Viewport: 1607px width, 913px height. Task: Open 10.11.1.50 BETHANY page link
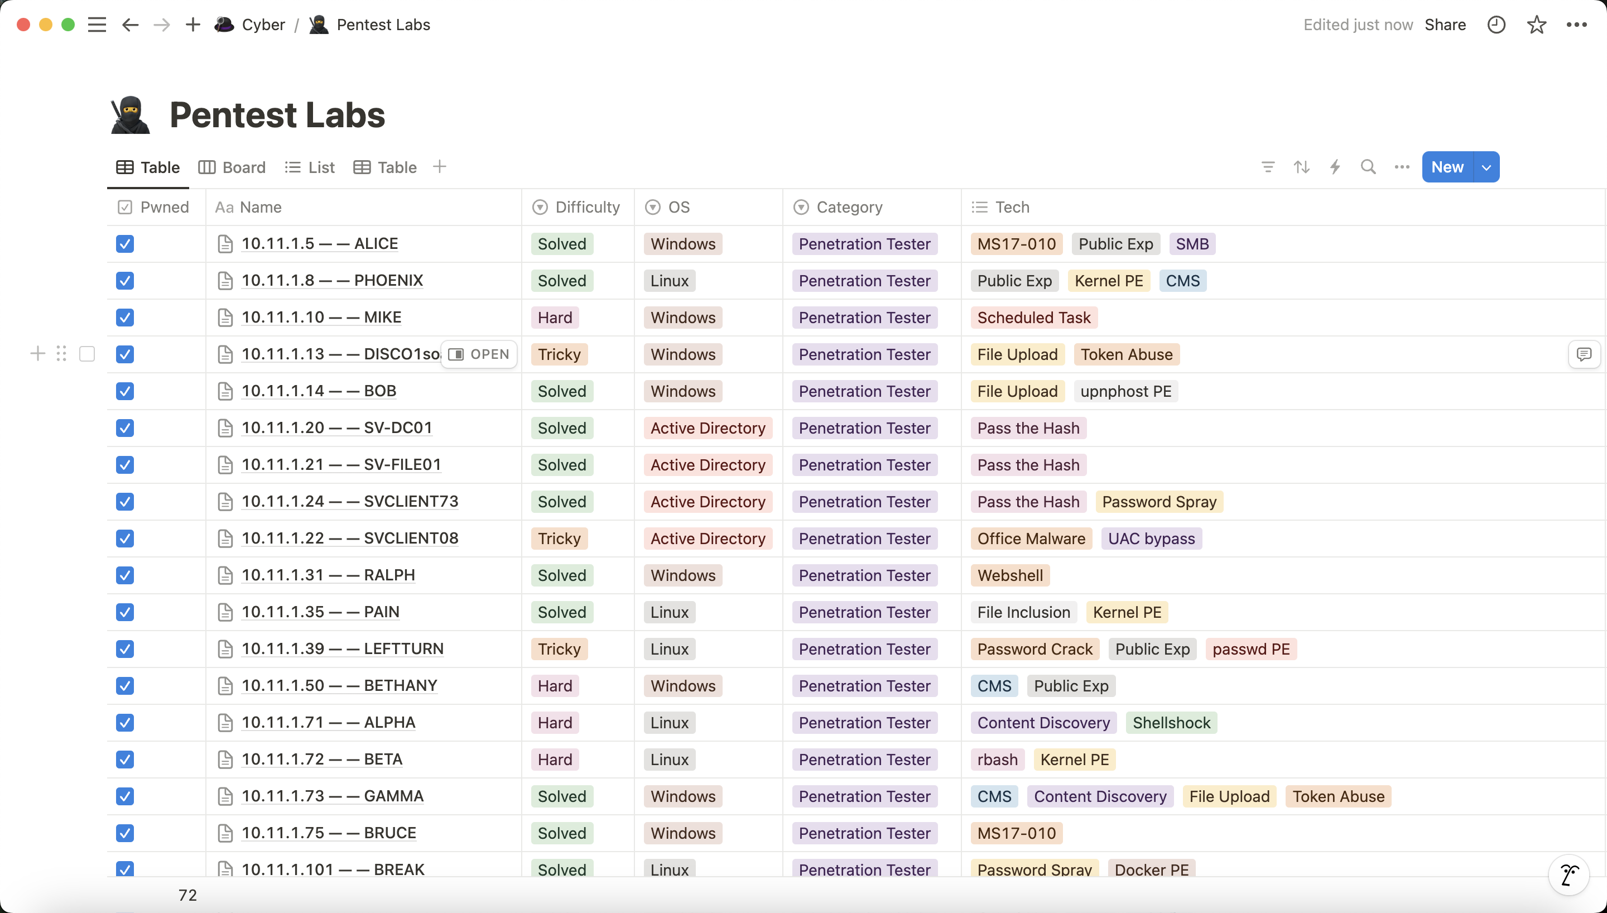point(339,685)
